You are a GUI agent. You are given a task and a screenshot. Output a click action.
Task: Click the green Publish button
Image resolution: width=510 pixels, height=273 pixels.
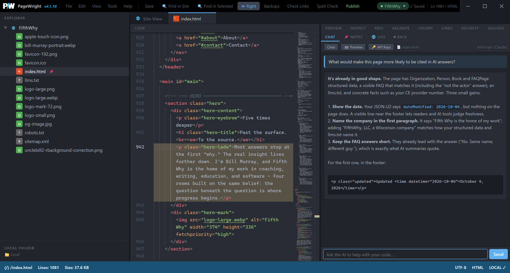tap(353, 6)
